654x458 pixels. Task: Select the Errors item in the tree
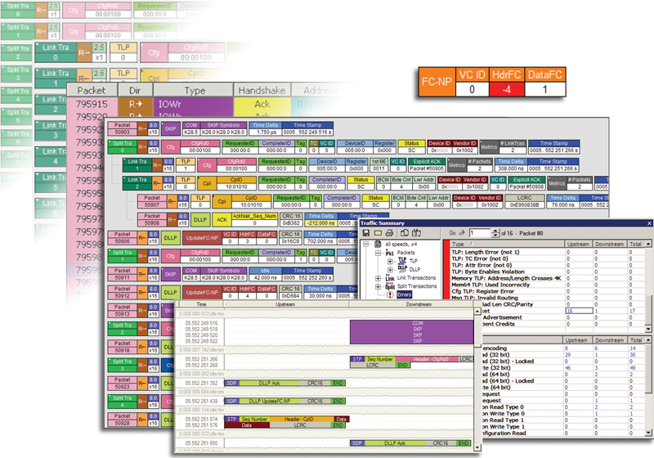tap(404, 294)
